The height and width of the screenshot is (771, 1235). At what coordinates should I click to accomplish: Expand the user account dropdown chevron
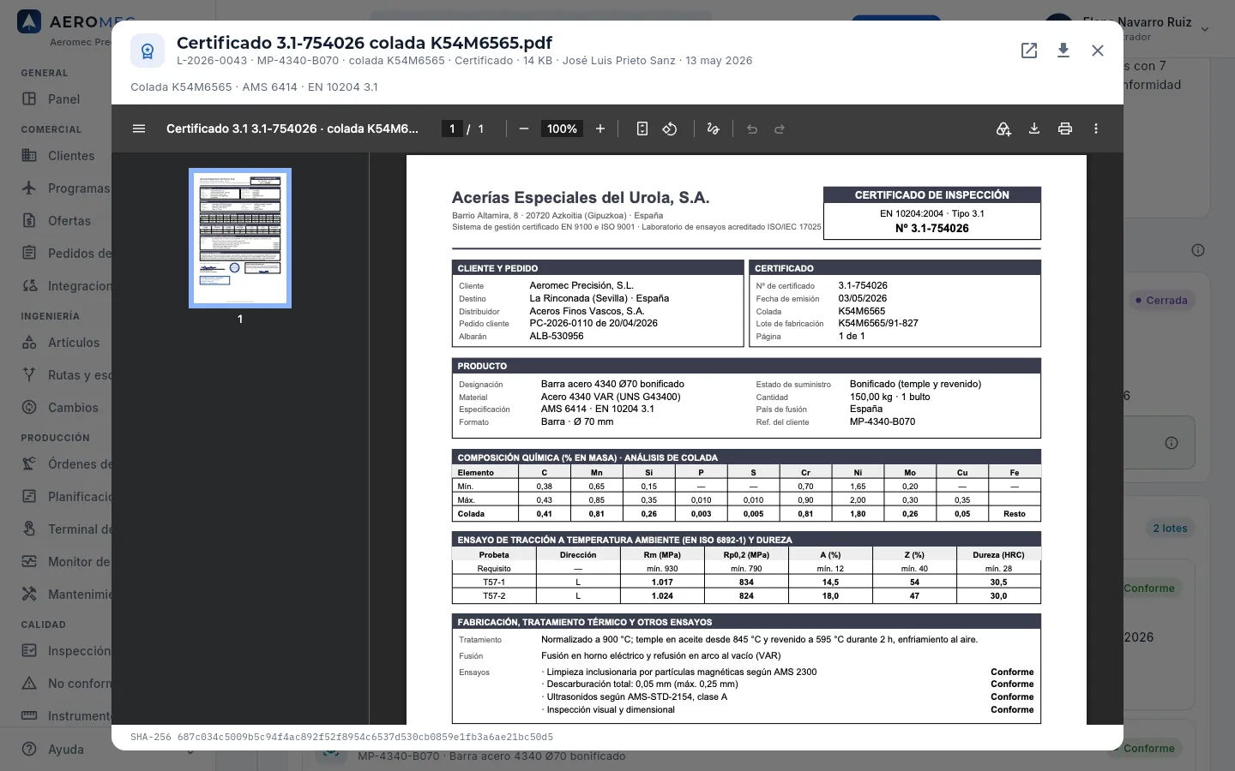point(1205,29)
